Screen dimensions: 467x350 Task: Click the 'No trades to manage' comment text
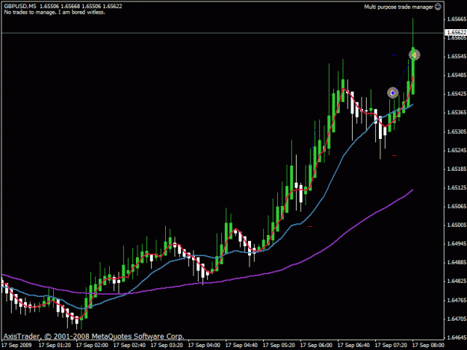pyautogui.click(x=55, y=12)
